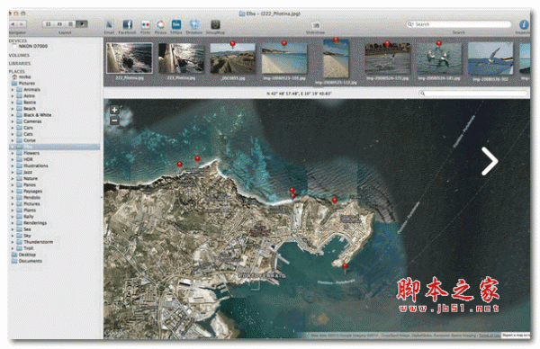Upload to Facebook from the toolbar
This screenshot has width=540, height=349.
coord(128,25)
